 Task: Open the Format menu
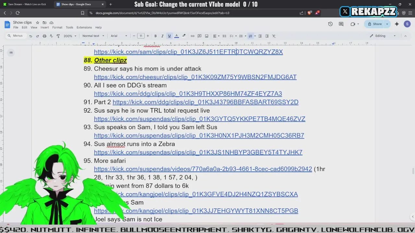57,28
